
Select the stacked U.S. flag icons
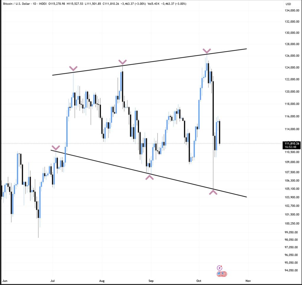coord(221,274)
